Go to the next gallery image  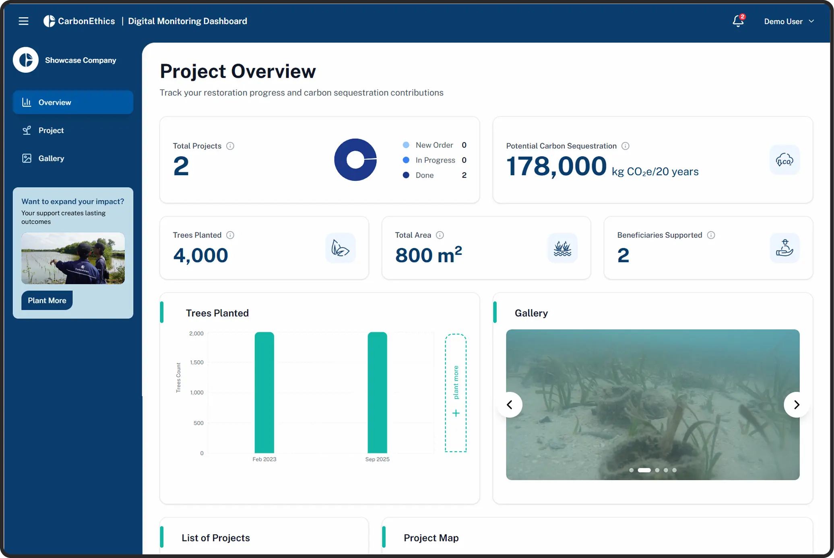pos(796,405)
